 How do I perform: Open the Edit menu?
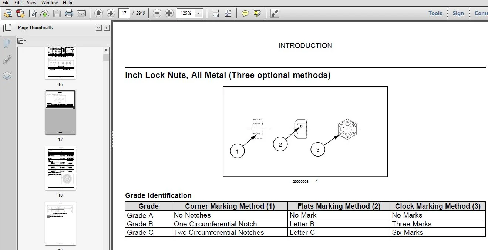[18, 3]
